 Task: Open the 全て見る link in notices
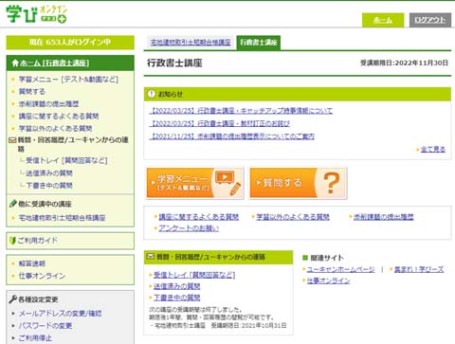tap(433, 149)
